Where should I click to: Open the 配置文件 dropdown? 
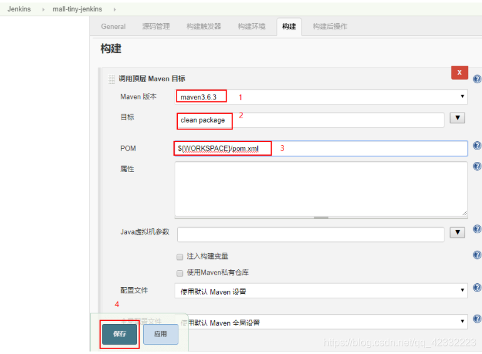(321, 291)
